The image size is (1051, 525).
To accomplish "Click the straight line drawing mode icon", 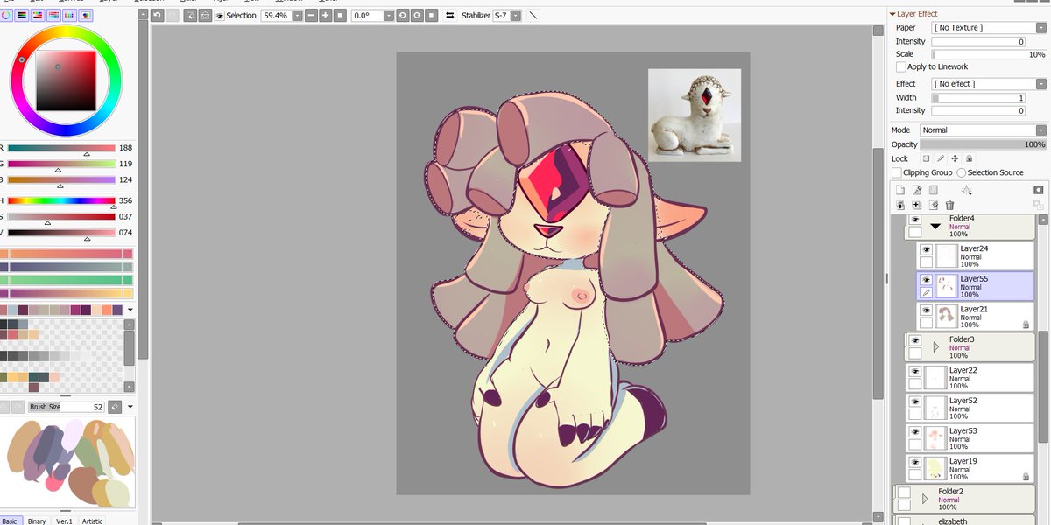I will point(533,15).
